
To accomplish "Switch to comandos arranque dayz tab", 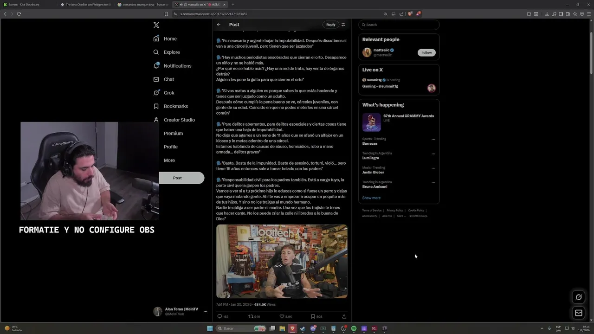I will (143, 5).
